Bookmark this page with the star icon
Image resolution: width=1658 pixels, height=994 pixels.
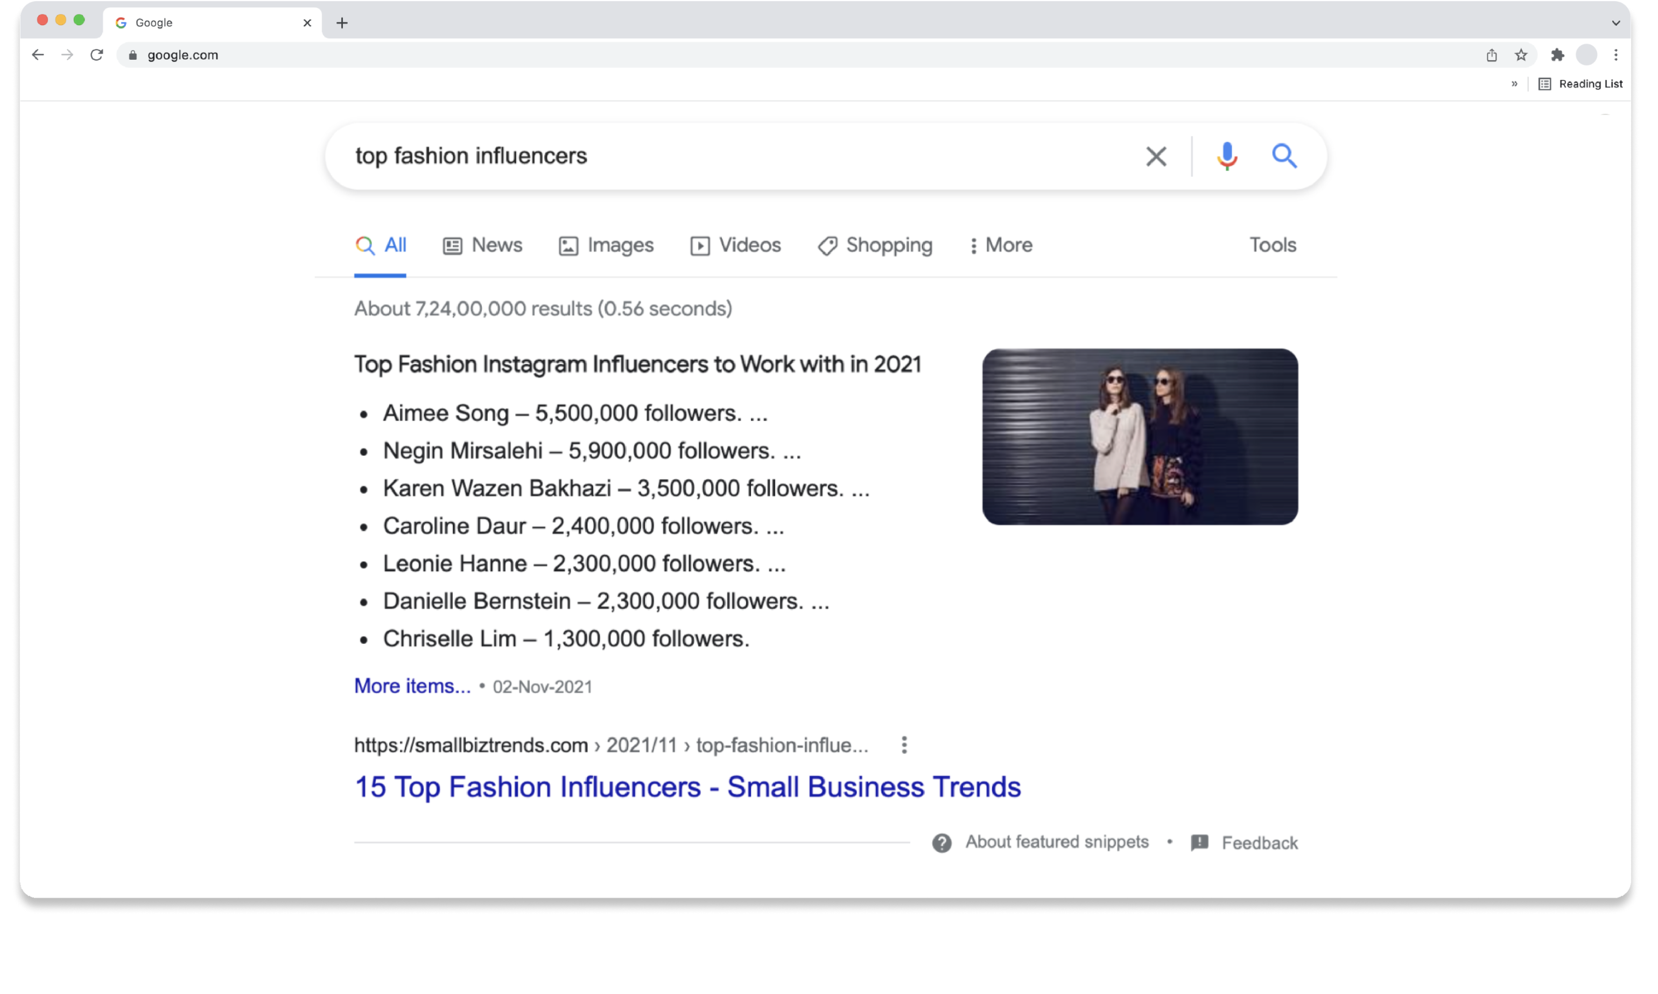pyautogui.click(x=1521, y=55)
